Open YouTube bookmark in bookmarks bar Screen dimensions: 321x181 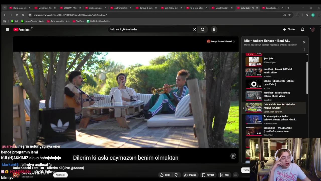(78, 21)
